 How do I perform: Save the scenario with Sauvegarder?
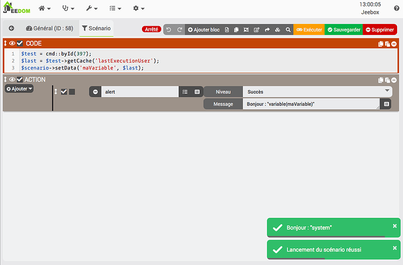343,30
